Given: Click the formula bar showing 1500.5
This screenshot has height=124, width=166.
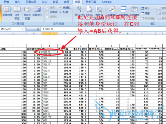Looking at the screenshot, I should [103, 29].
